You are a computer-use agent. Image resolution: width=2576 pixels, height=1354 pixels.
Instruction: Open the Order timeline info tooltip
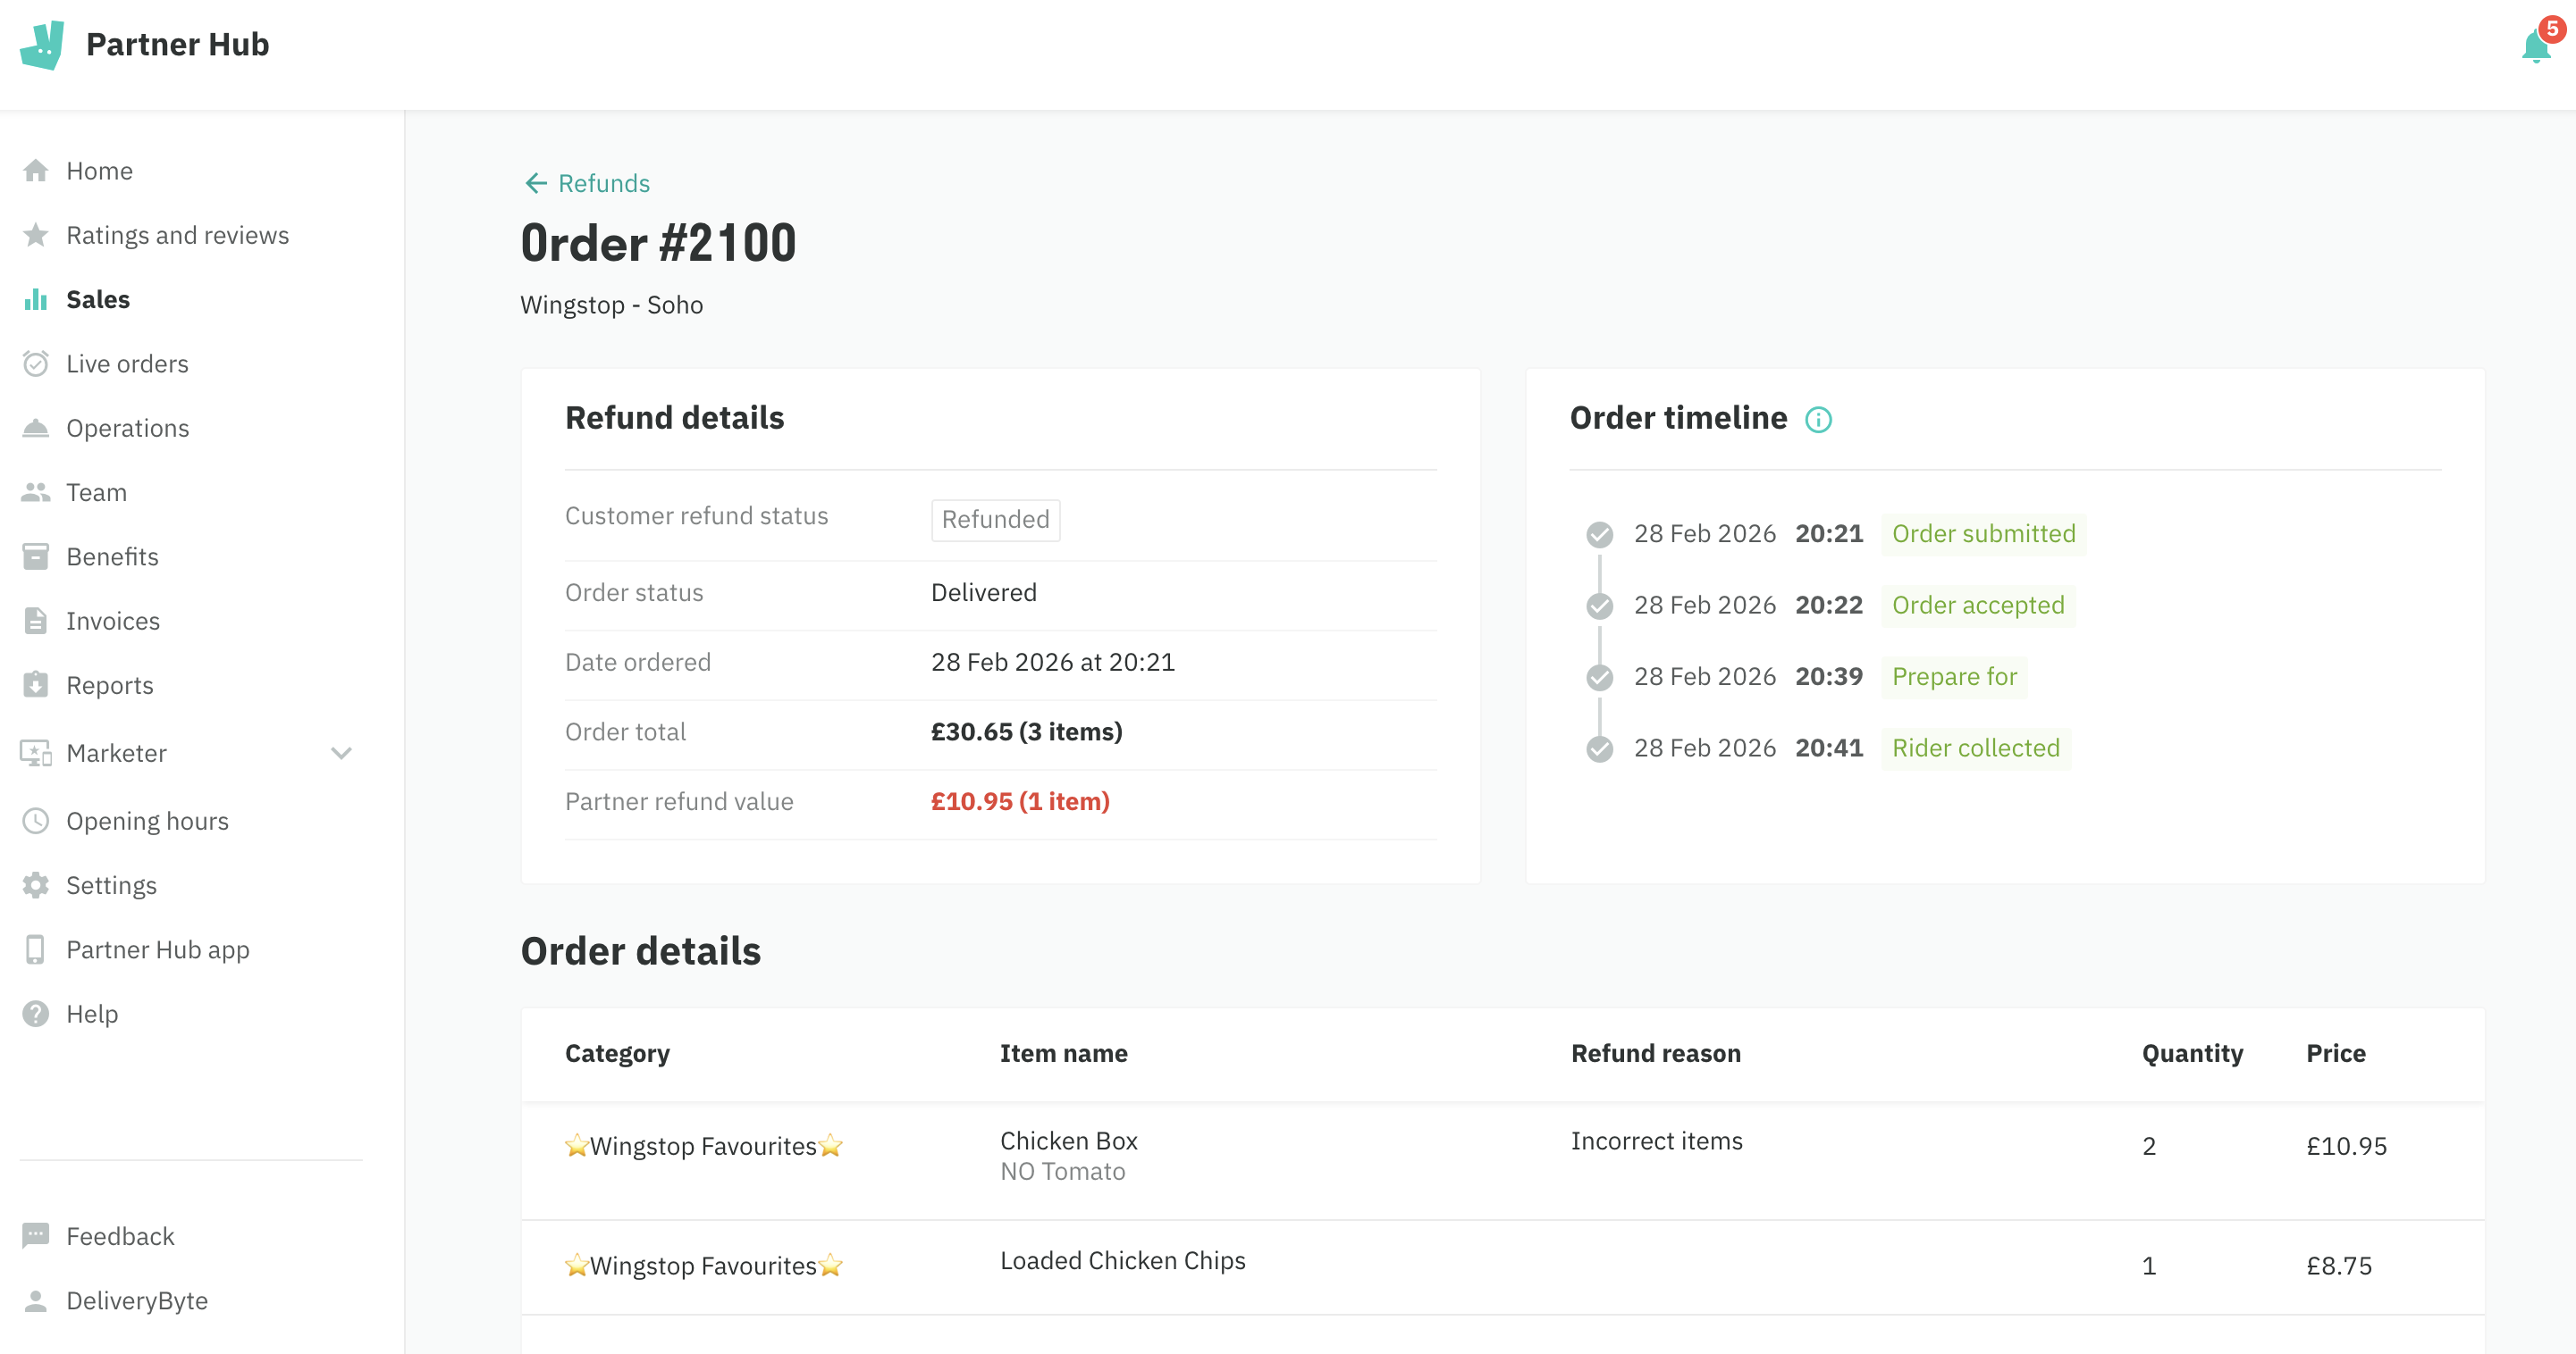click(1818, 420)
